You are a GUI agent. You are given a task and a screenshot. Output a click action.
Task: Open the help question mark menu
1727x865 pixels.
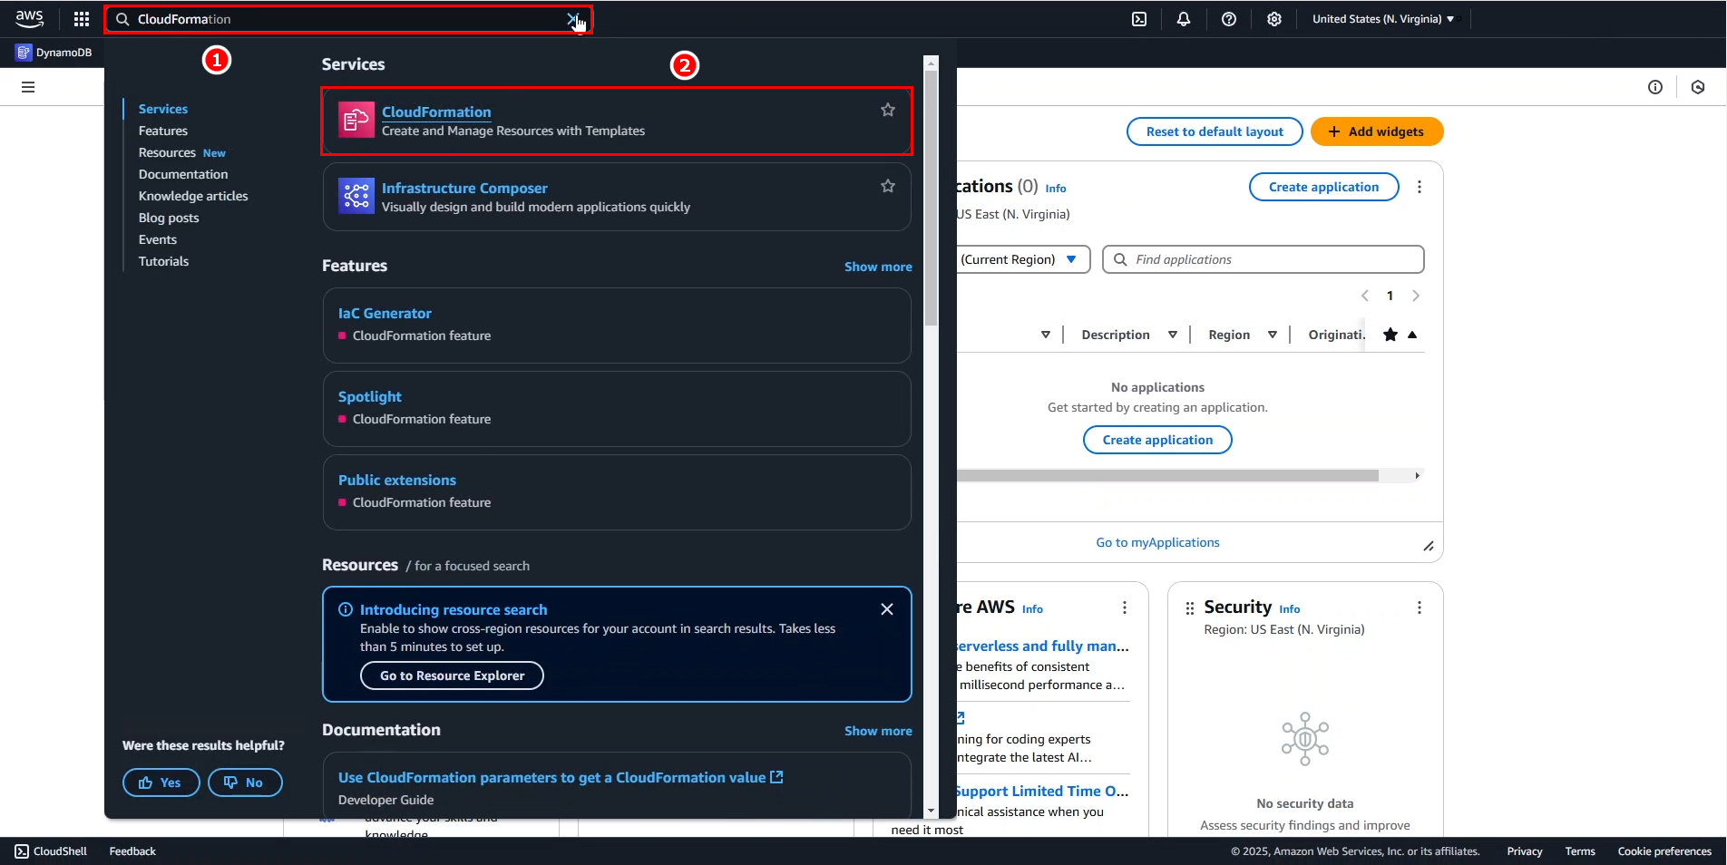[x=1229, y=19]
